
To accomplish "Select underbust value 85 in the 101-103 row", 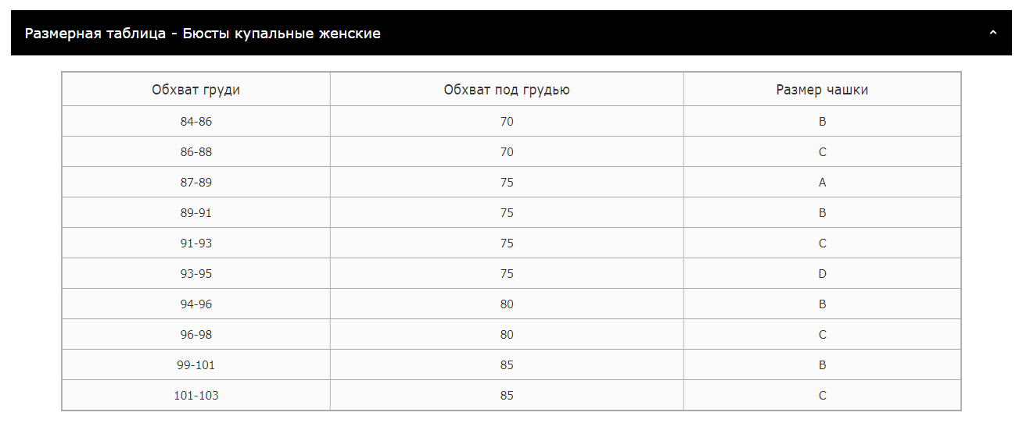I will click(507, 396).
